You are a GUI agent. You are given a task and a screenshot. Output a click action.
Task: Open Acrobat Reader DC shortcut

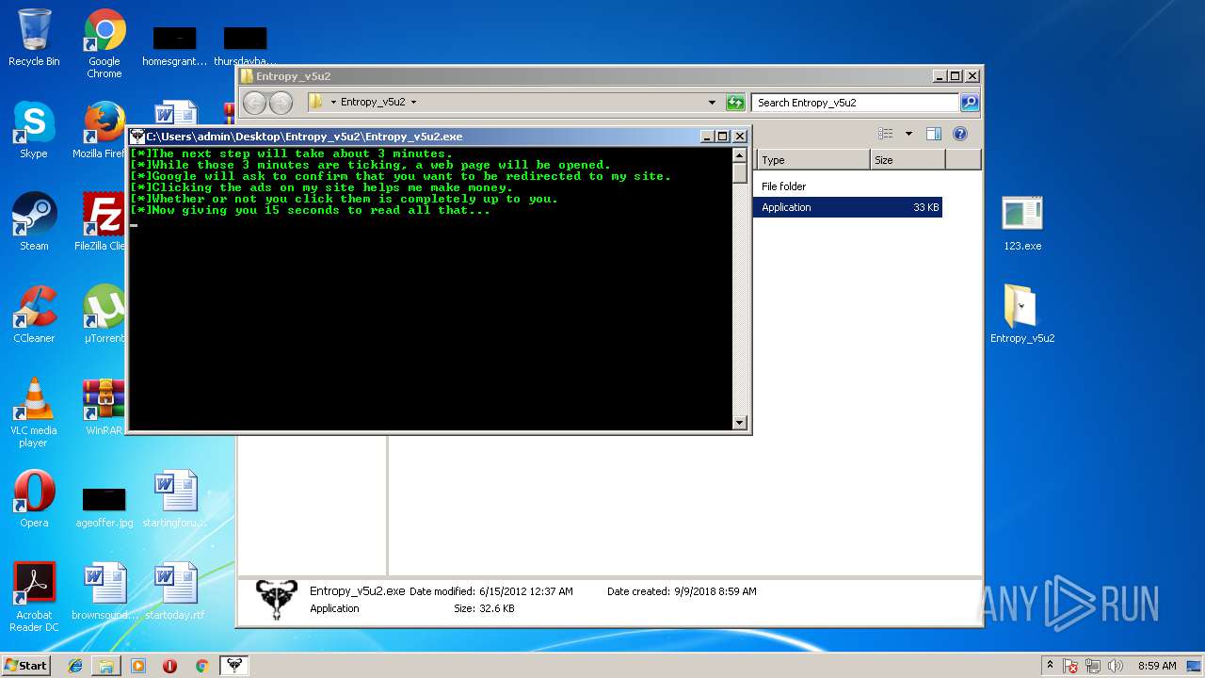[34, 597]
